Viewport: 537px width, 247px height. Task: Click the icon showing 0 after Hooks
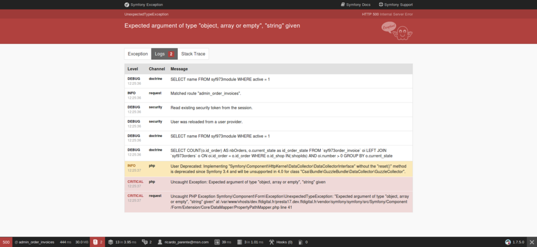point(301,242)
